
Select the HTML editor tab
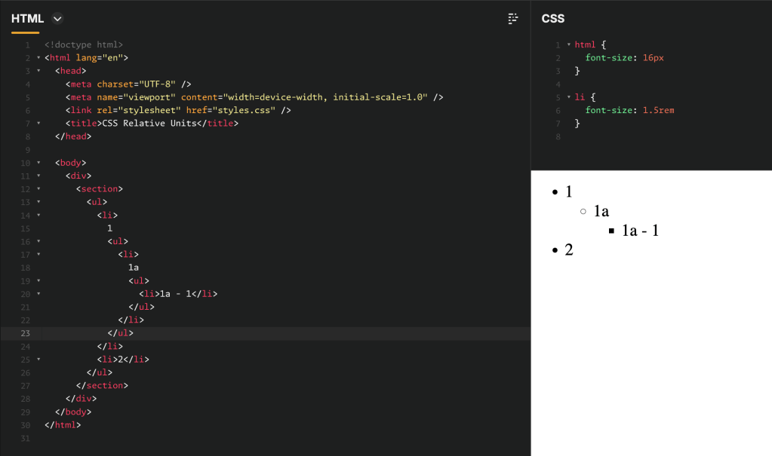(x=27, y=19)
